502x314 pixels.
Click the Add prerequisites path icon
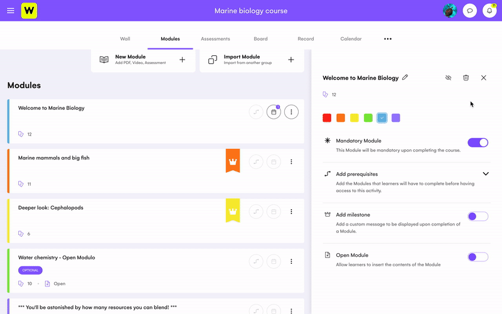point(328,174)
